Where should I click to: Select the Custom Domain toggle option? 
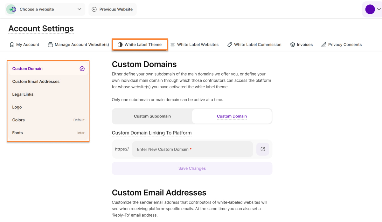[232, 116]
